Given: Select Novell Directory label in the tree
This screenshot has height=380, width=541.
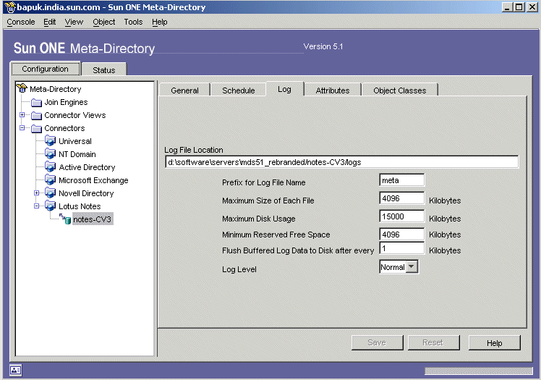Looking at the screenshot, I should click(86, 193).
